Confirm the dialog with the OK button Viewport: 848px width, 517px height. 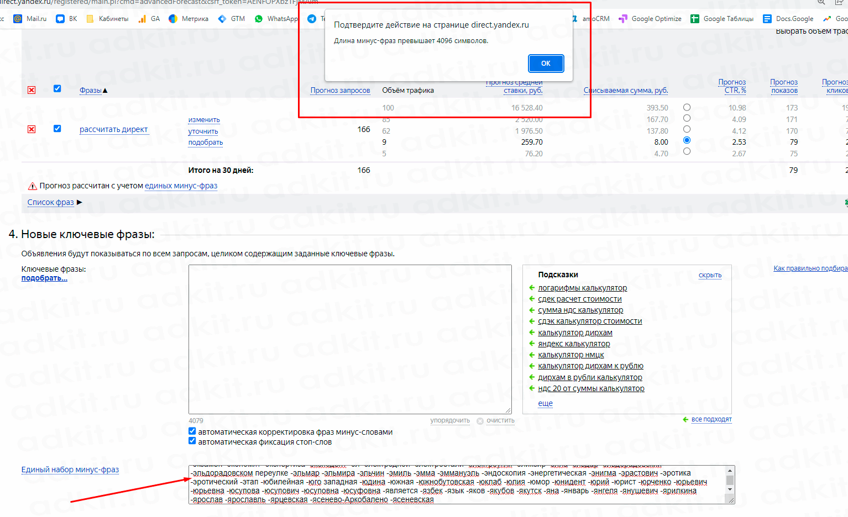tap(546, 64)
